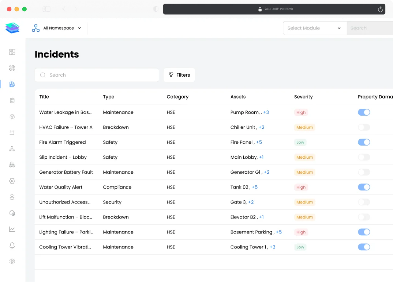393x282 pixels.
Task: Click the privacy shield icon
Action: tap(156, 9)
